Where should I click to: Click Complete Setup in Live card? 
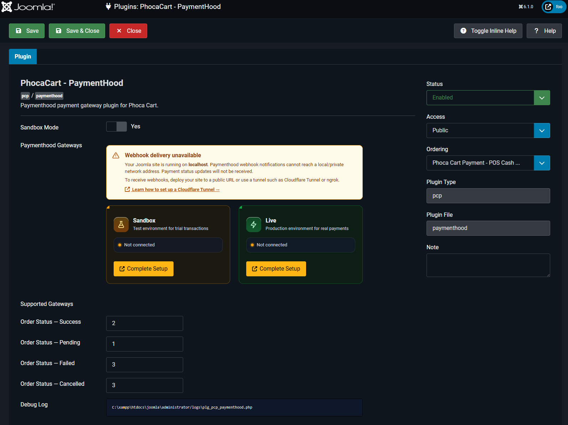pyautogui.click(x=276, y=269)
